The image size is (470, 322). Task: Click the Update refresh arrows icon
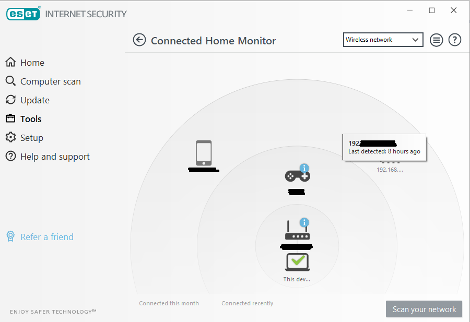point(10,100)
